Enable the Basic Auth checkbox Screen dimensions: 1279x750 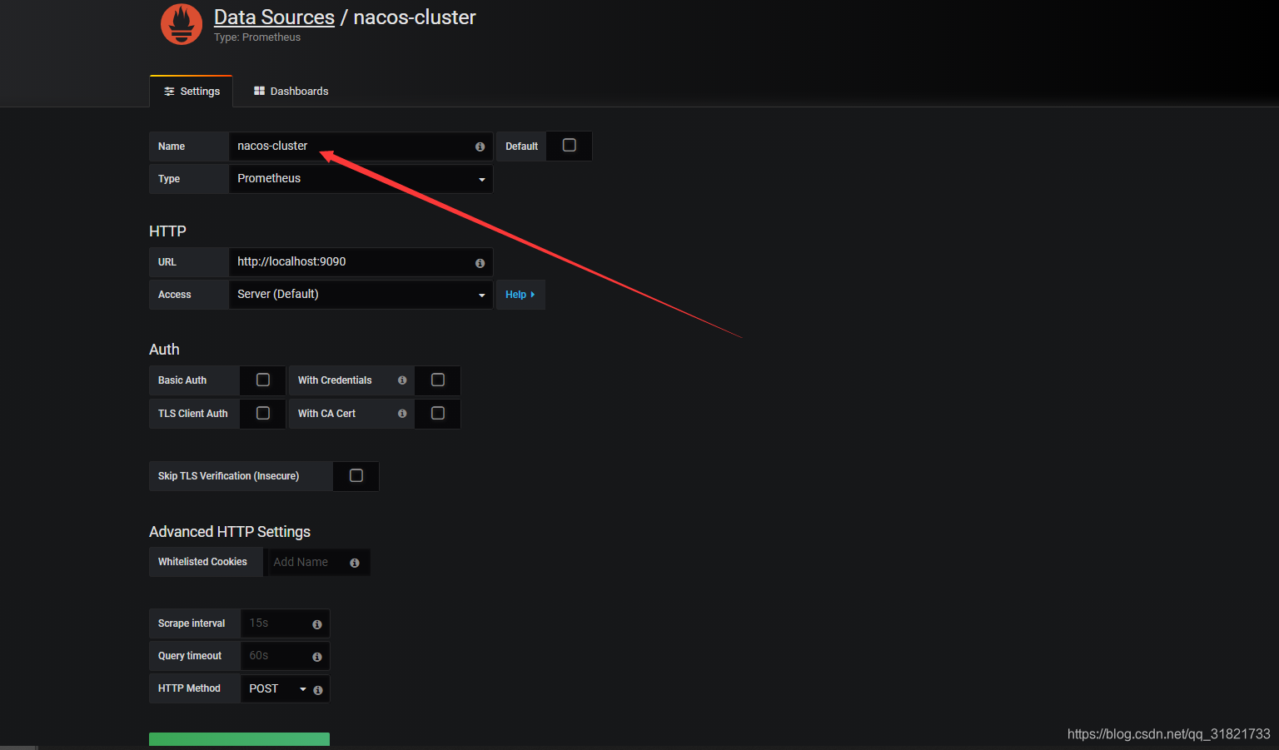click(x=263, y=380)
